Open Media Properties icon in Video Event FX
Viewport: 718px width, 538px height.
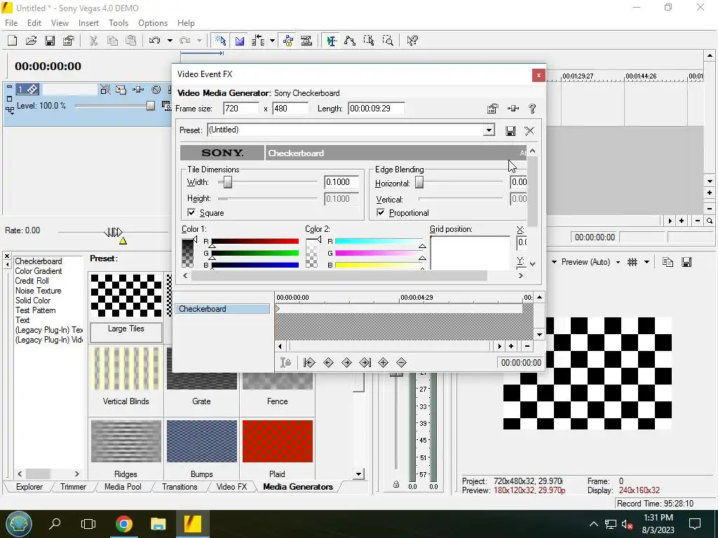tap(493, 109)
